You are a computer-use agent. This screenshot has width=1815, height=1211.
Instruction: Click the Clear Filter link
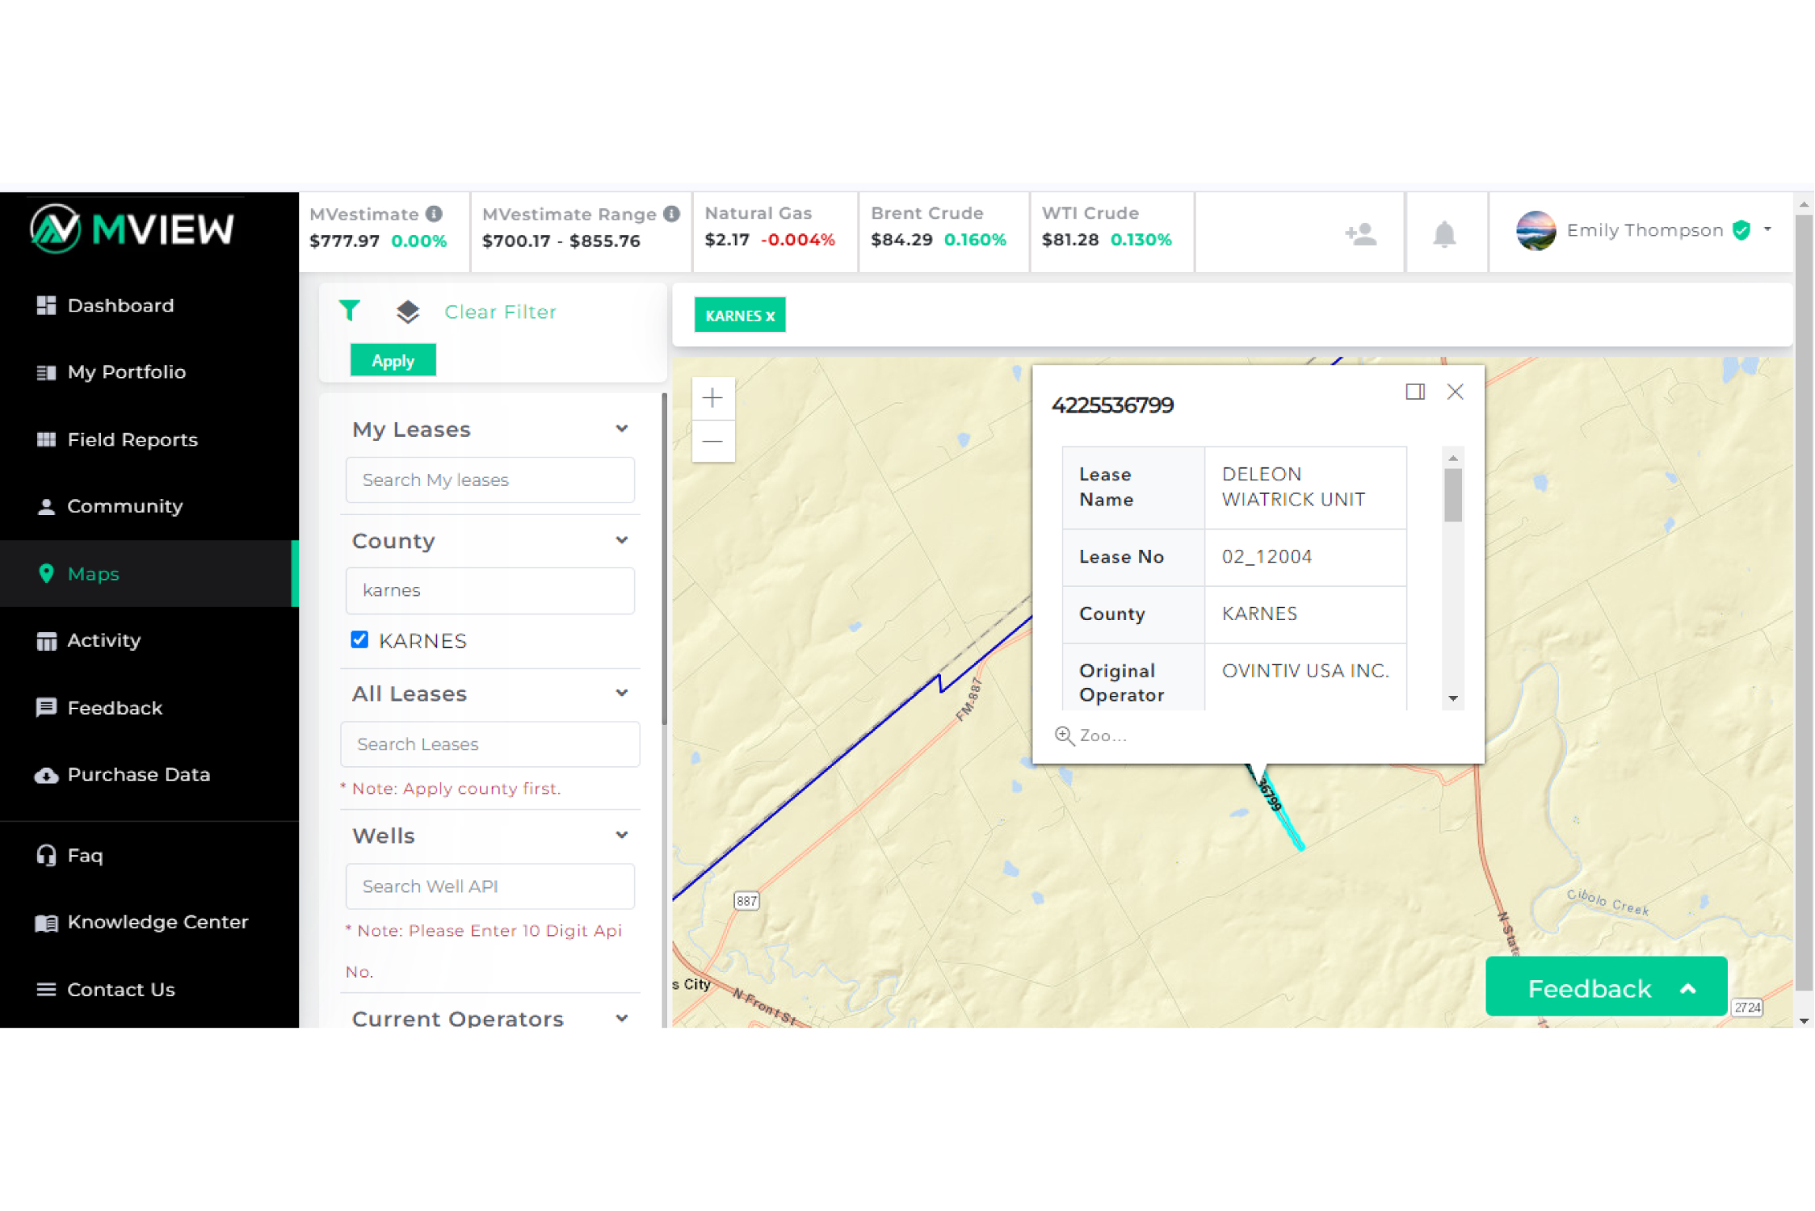coord(499,312)
